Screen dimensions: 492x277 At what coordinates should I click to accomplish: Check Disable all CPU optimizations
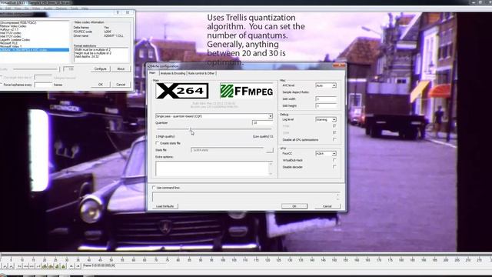(334, 139)
